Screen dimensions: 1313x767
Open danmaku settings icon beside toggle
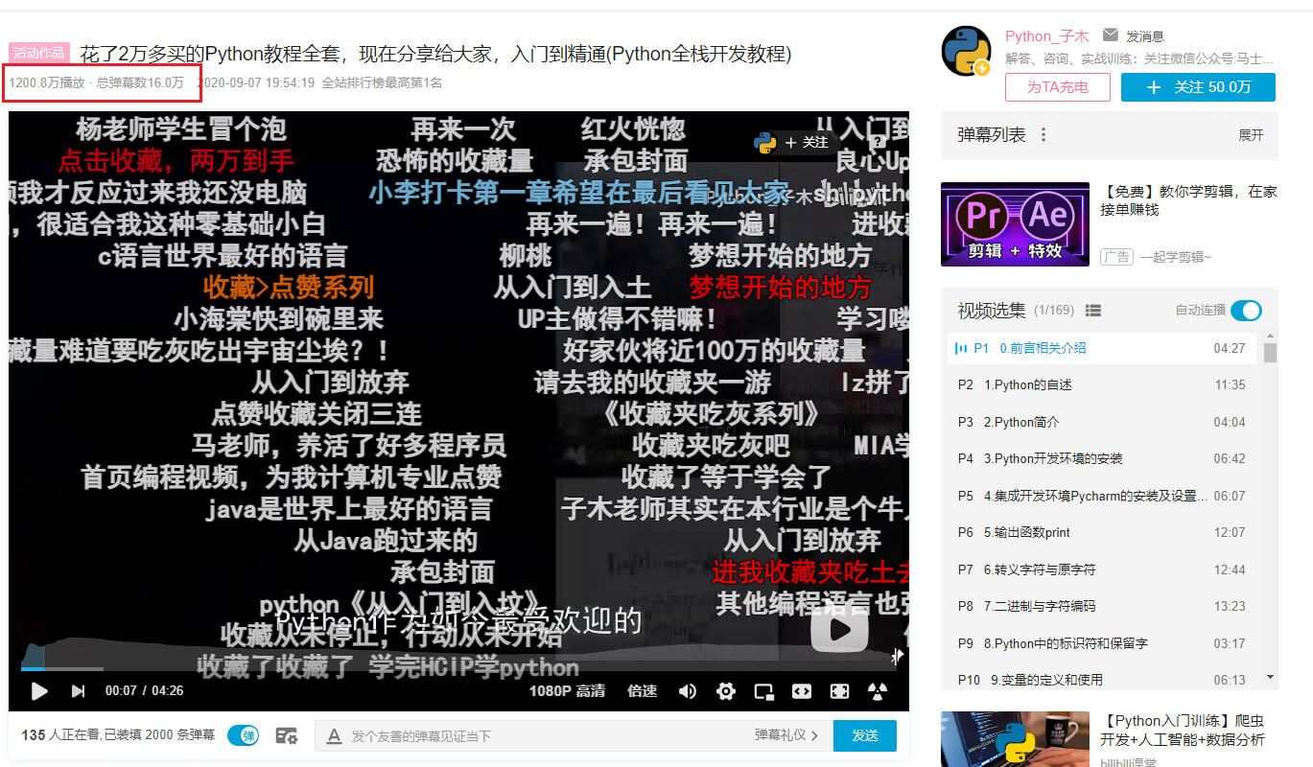(x=286, y=735)
